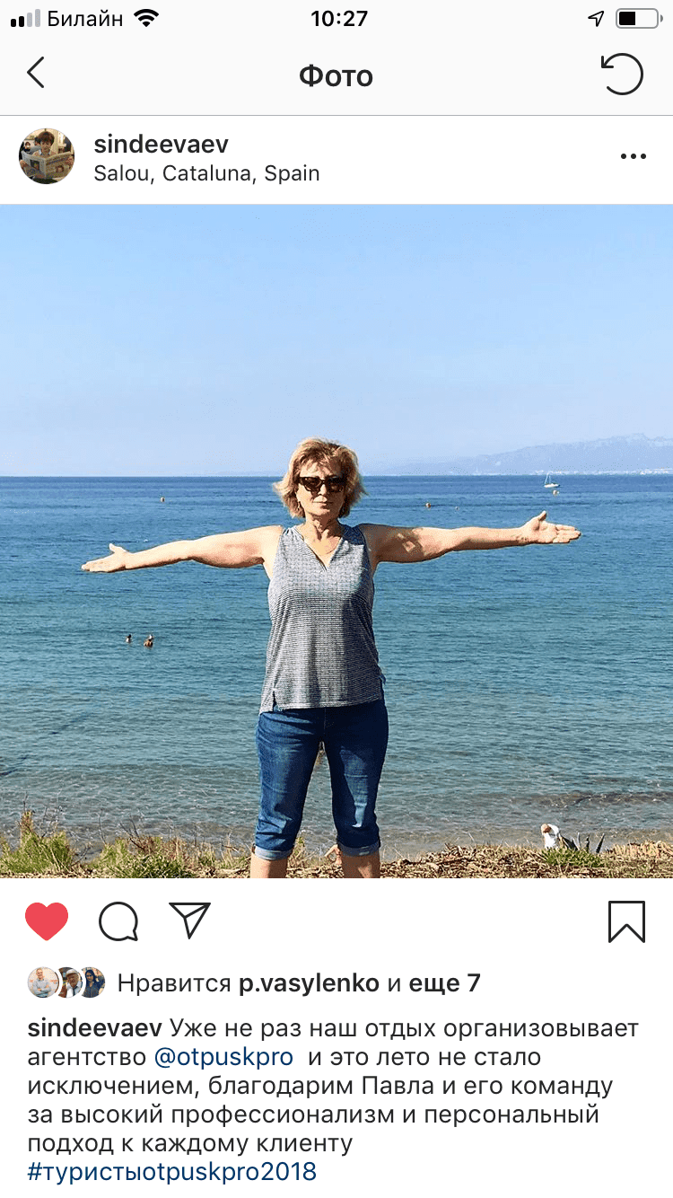Viewport: 673px width, 1198px height.
Task: Open hashtag #туристыotpuskpro2018
Action: click(172, 1171)
